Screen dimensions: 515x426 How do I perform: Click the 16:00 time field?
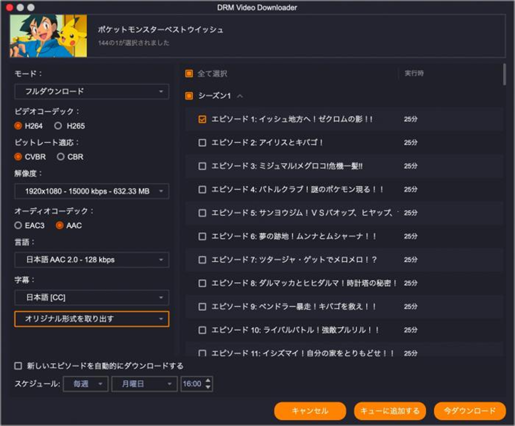[x=192, y=384]
